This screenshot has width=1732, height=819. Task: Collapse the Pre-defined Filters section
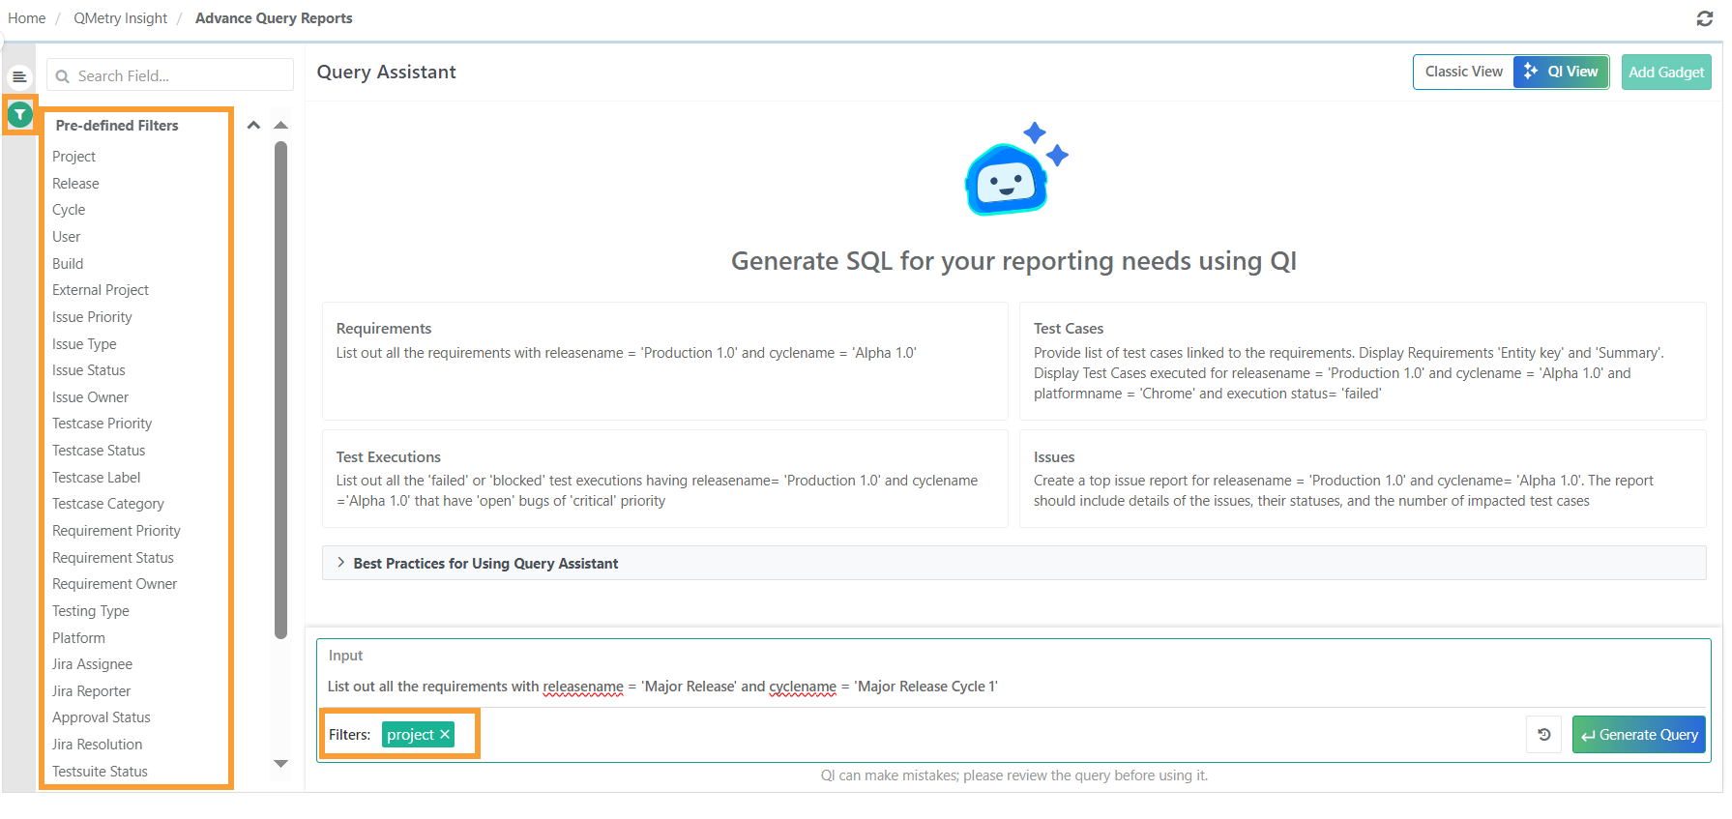pos(253,126)
